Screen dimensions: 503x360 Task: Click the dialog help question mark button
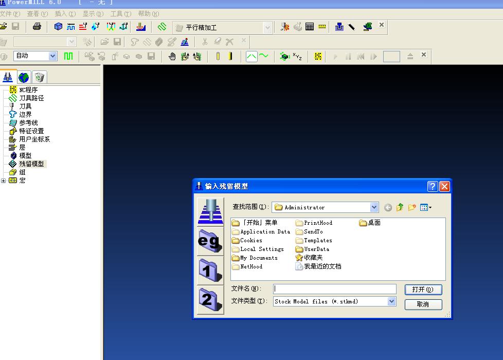point(433,186)
